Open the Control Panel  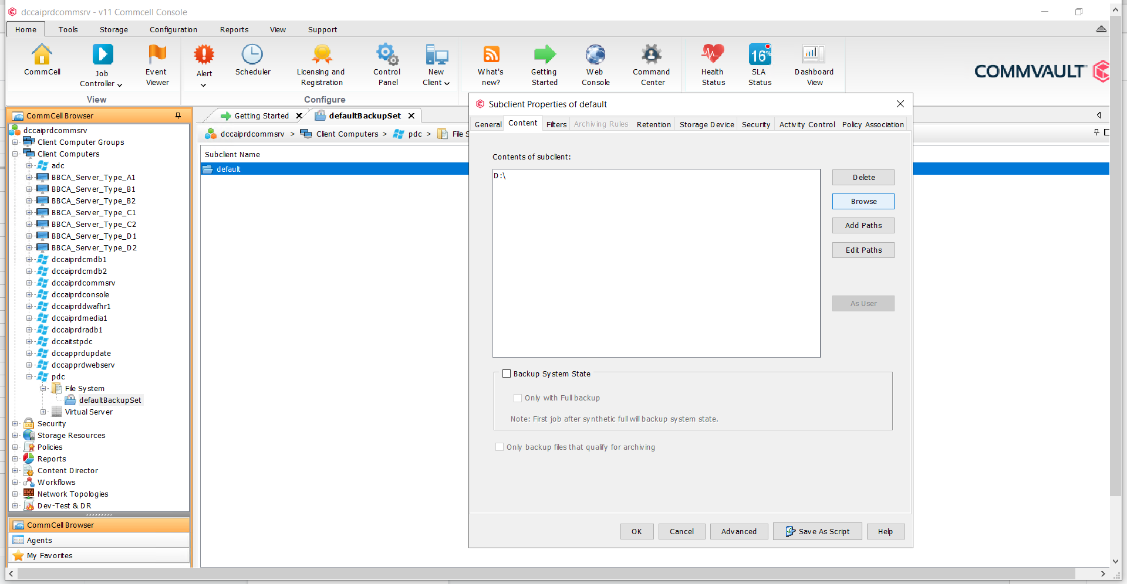(x=387, y=64)
